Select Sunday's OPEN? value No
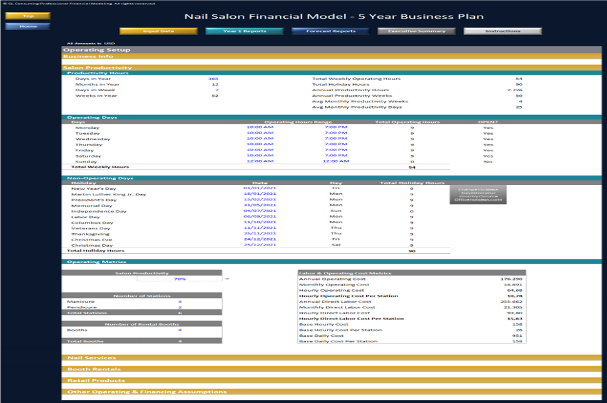Viewport: 607px width, 403px height. [x=487, y=162]
